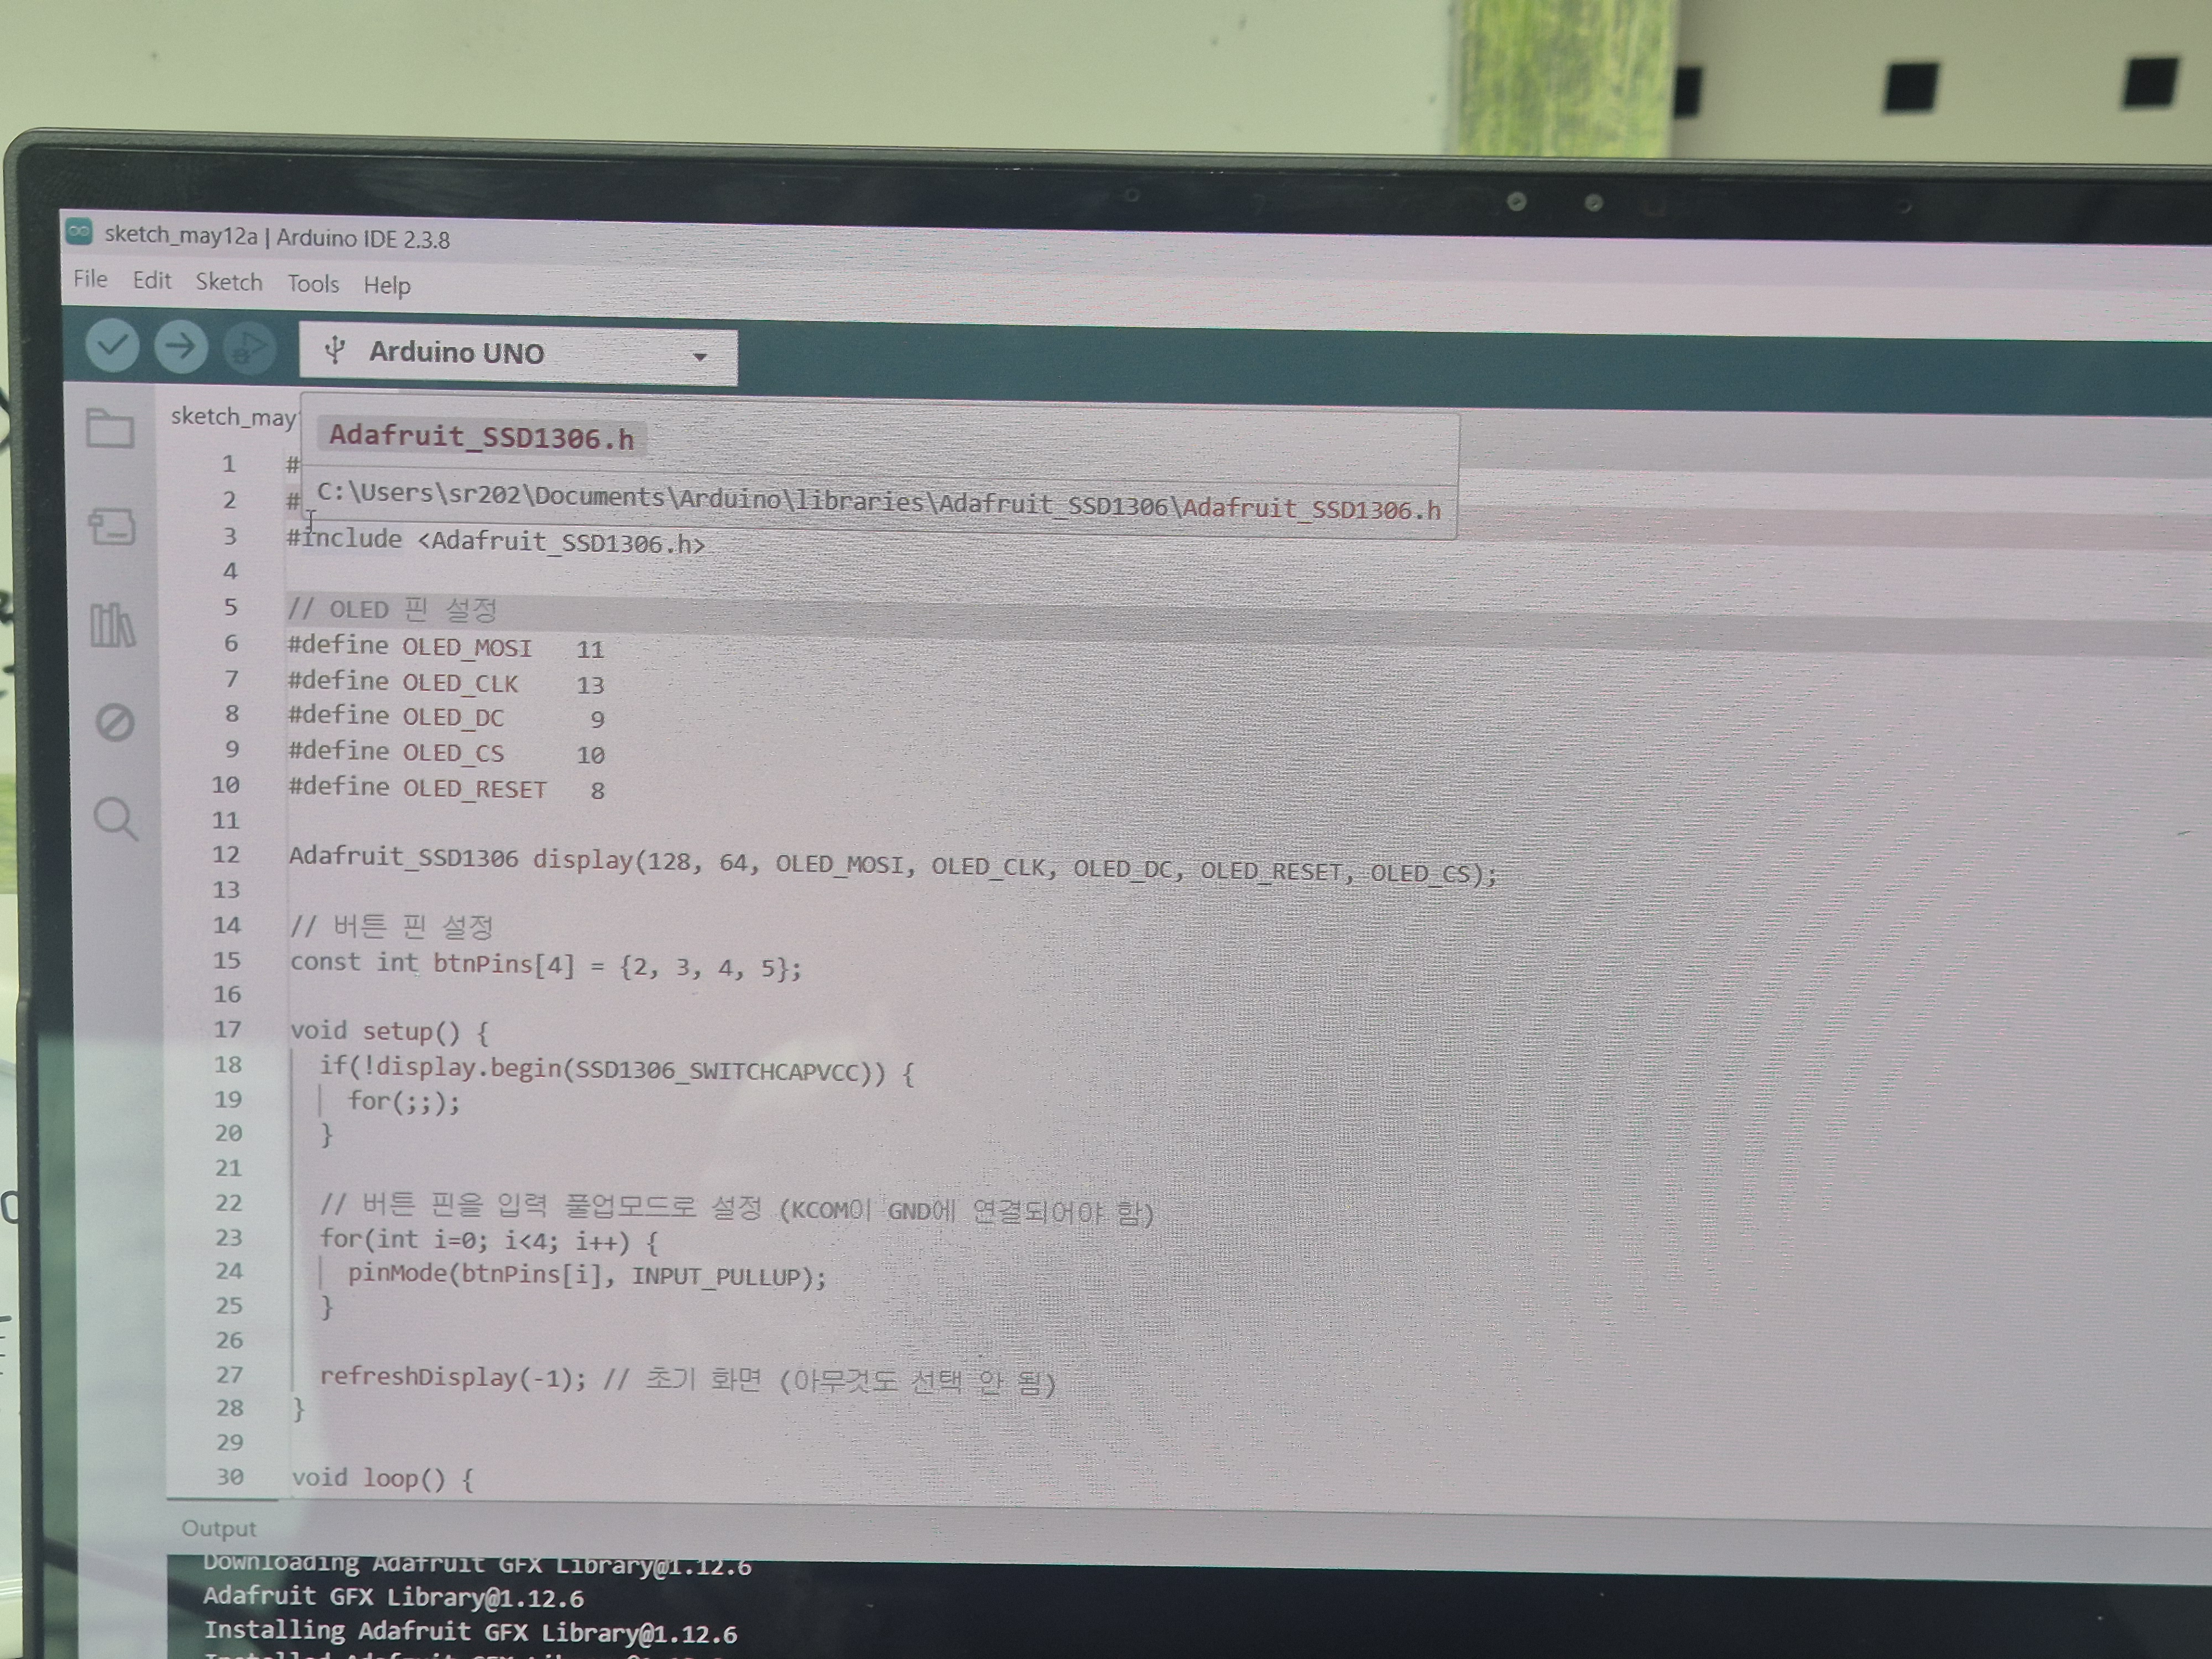Click the pinMode(btnPins[i], INPUT_PULLUP) line
Image resolution: width=2212 pixels, height=1659 pixels.
point(587,1275)
